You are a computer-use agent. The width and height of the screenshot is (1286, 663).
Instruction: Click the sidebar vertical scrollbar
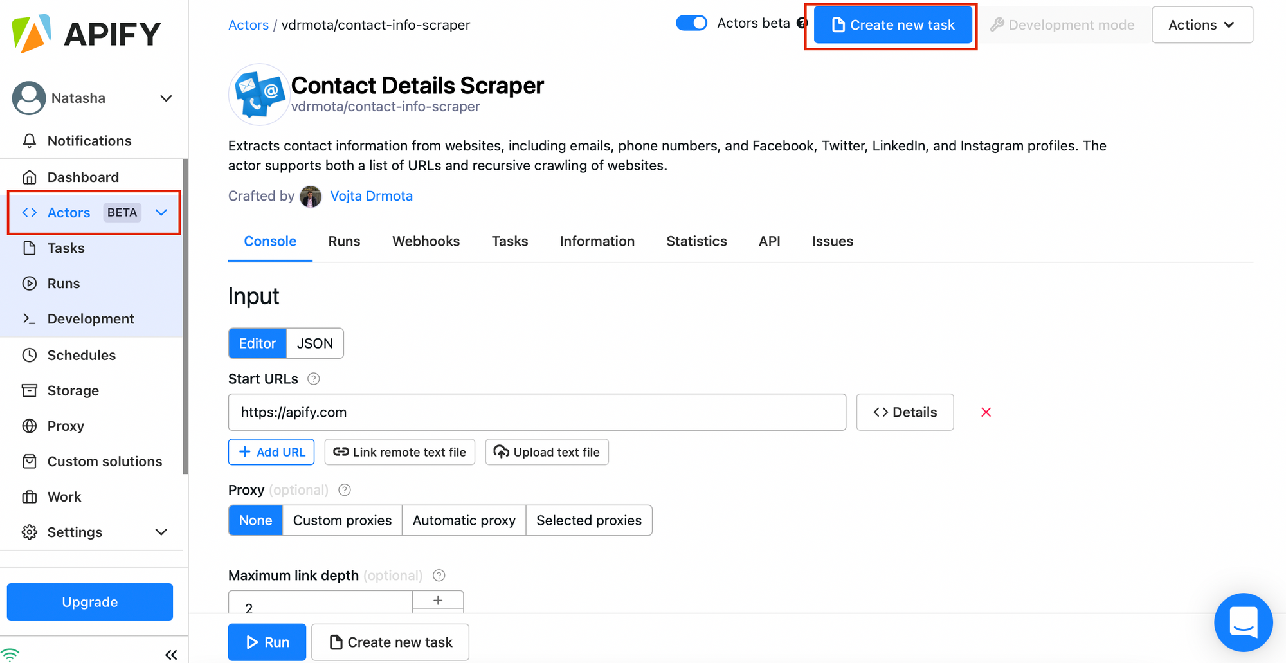185,316
